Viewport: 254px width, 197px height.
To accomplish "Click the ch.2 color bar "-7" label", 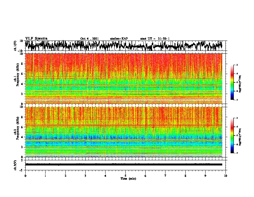I will point(237,153).
